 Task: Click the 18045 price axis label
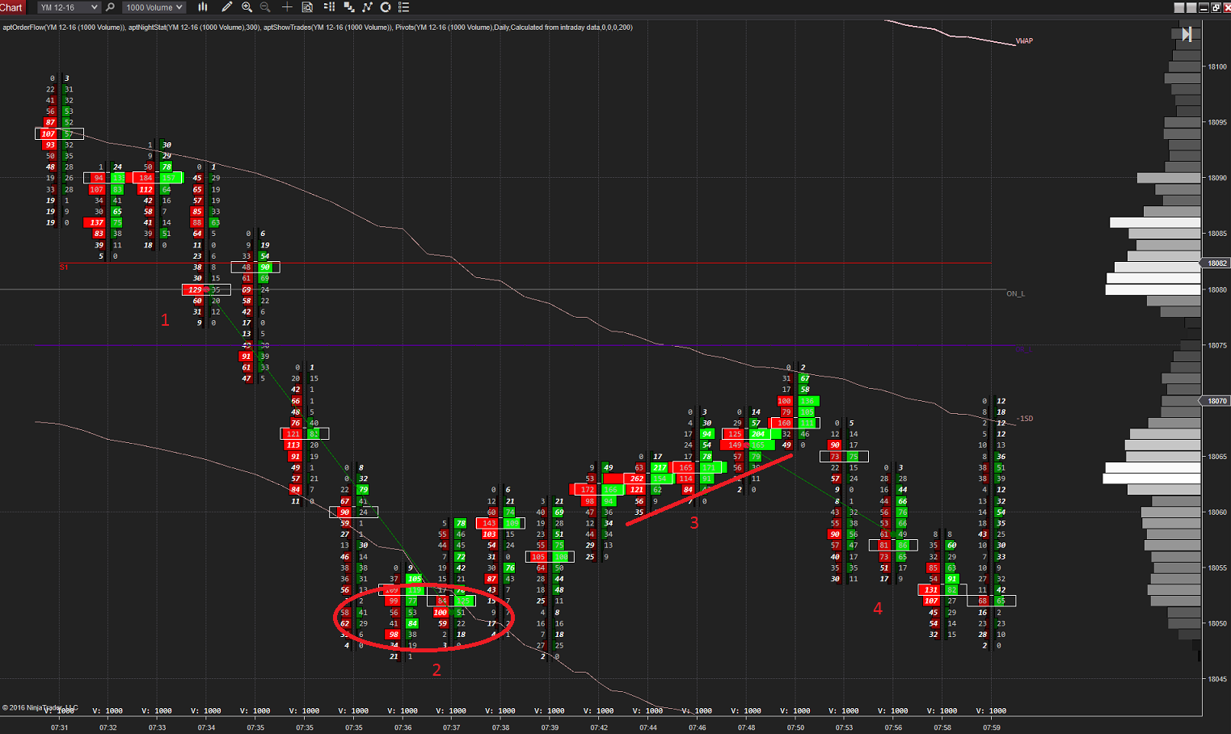(1217, 679)
